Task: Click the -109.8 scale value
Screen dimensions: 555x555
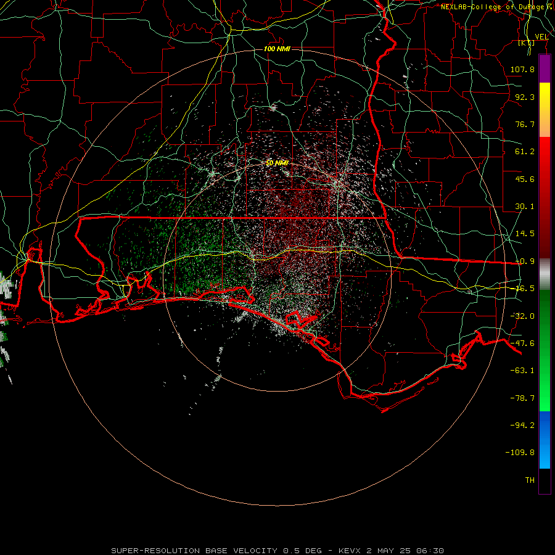Action: tap(520, 453)
